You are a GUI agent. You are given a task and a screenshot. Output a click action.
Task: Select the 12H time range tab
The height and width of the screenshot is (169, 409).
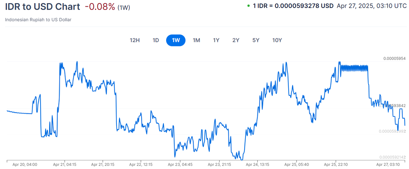click(135, 40)
